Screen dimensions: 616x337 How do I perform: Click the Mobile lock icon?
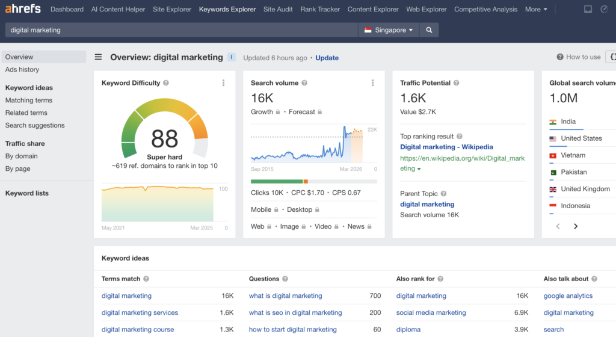click(x=276, y=210)
